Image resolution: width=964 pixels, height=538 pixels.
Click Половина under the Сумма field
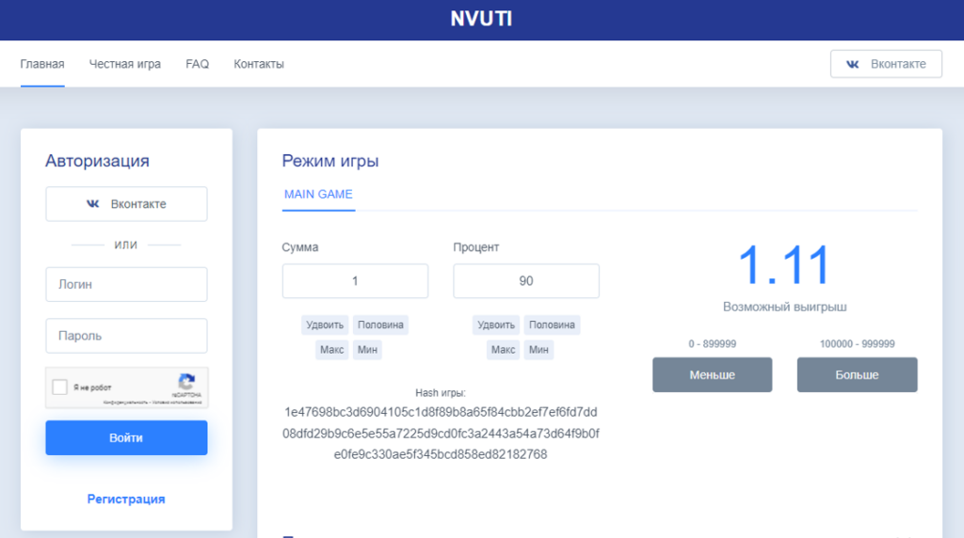click(380, 324)
